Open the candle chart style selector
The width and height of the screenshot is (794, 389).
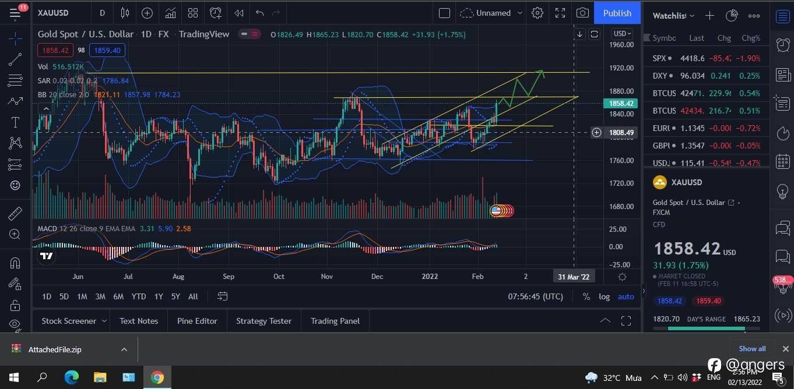pyautogui.click(x=125, y=13)
